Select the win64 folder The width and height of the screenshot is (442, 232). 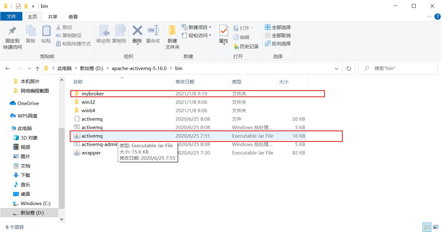click(x=188, y=110)
